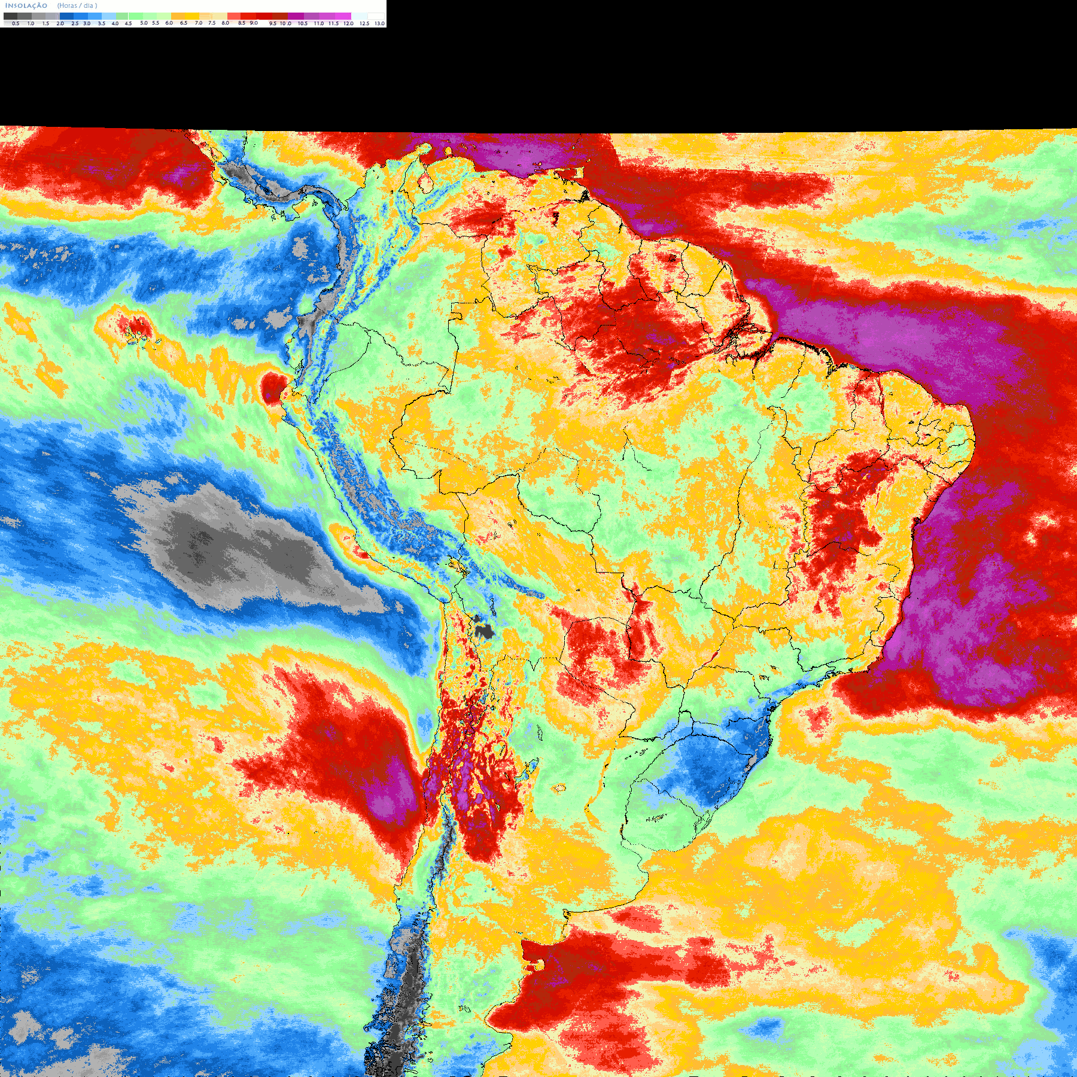Click the 1.5 legend value
This screenshot has height=1077, width=1077.
pos(45,23)
